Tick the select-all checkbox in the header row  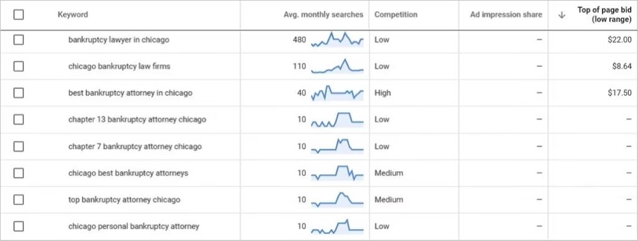(18, 14)
